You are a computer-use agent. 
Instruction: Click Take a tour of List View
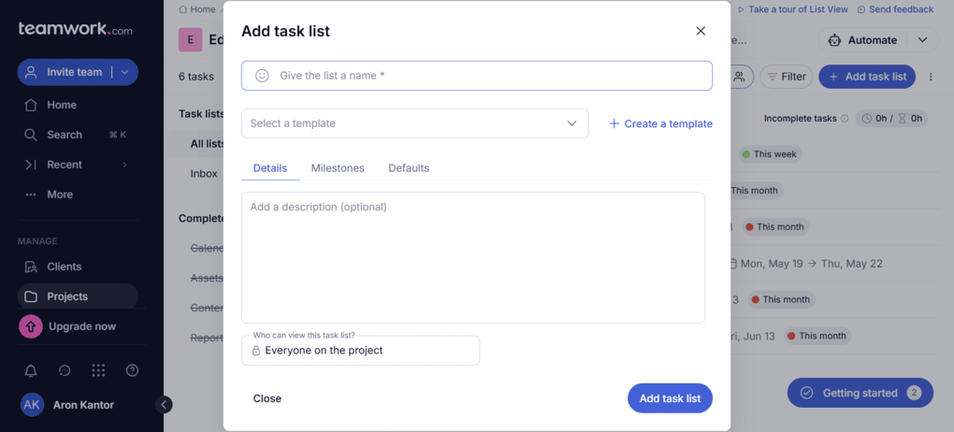pyautogui.click(x=793, y=9)
